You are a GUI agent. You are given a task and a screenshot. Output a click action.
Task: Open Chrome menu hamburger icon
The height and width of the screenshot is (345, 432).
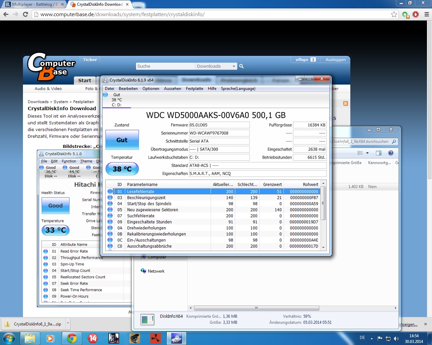tap(426, 14)
